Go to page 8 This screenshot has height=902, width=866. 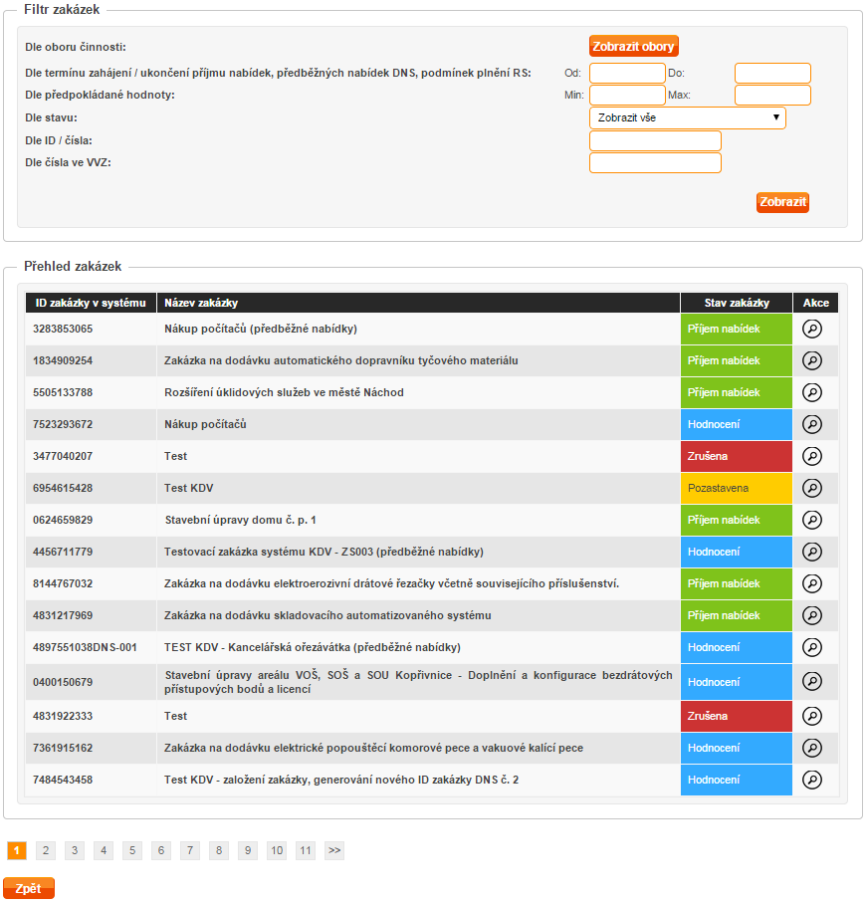click(219, 850)
